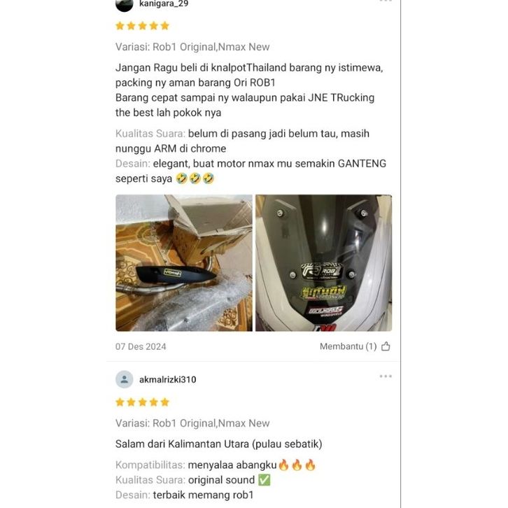Click the 07 Des 2024 date
The image size is (508, 508).
pos(141,346)
